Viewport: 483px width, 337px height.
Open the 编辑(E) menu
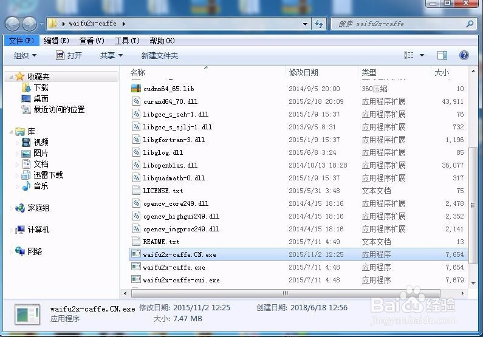(x=57, y=41)
